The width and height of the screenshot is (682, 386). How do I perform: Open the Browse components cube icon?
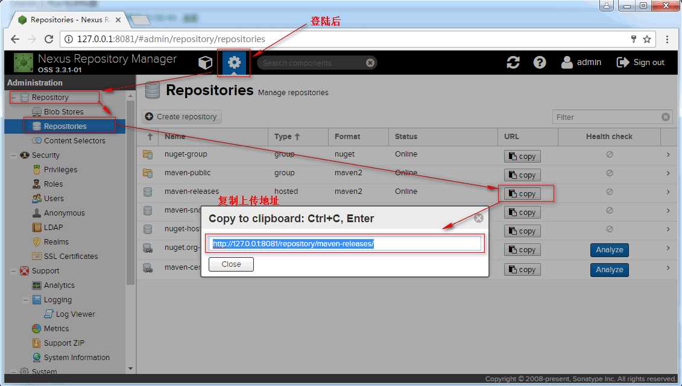(205, 63)
